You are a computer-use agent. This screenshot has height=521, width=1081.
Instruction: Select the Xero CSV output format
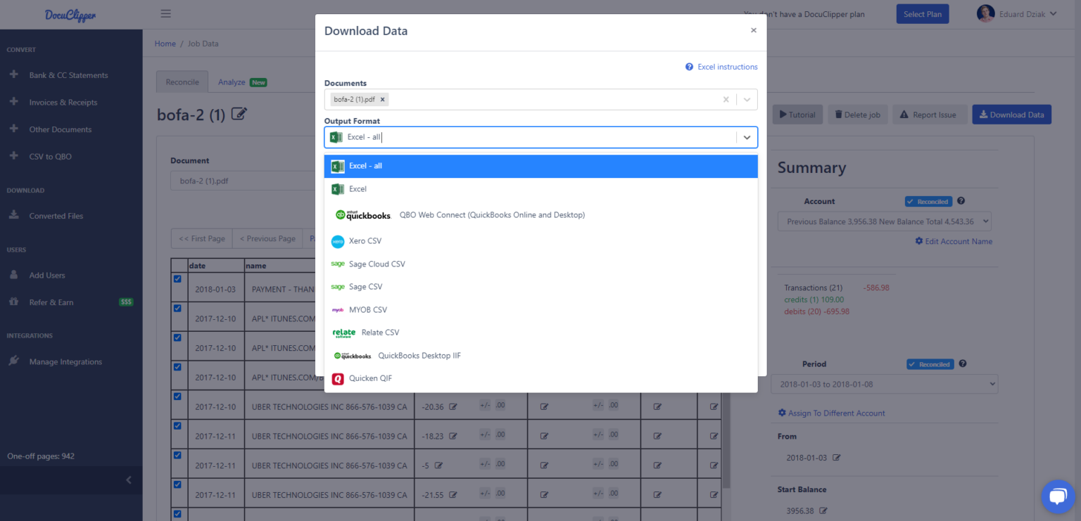point(366,240)
